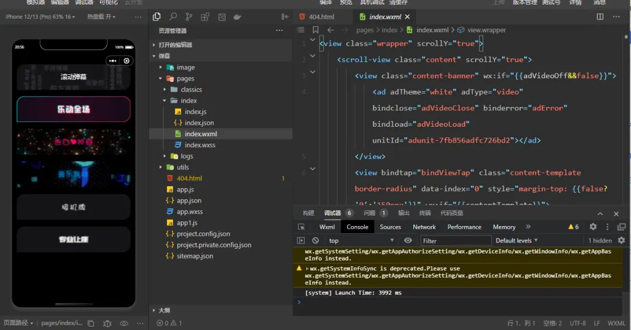Click the bug icon beside page path
The width and height of the screenshot is (631, 330).
pyautogui.click(x=107, y=323)
